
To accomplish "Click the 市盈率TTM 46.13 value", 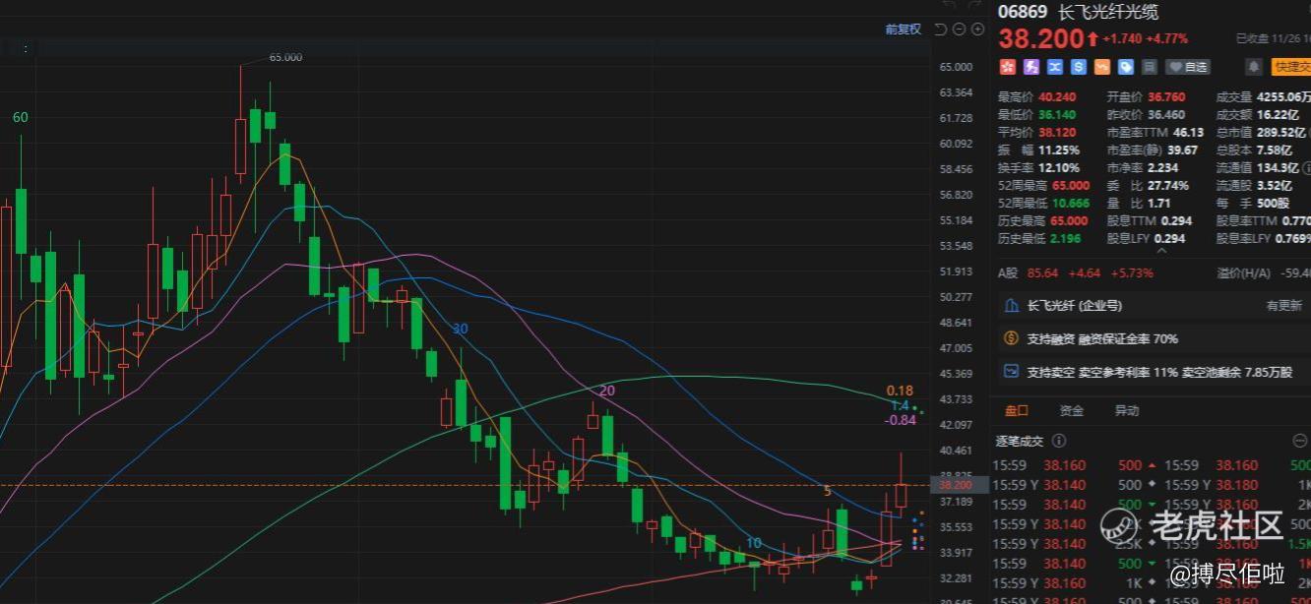I will pyautogui.click(x=1188, y=133).
